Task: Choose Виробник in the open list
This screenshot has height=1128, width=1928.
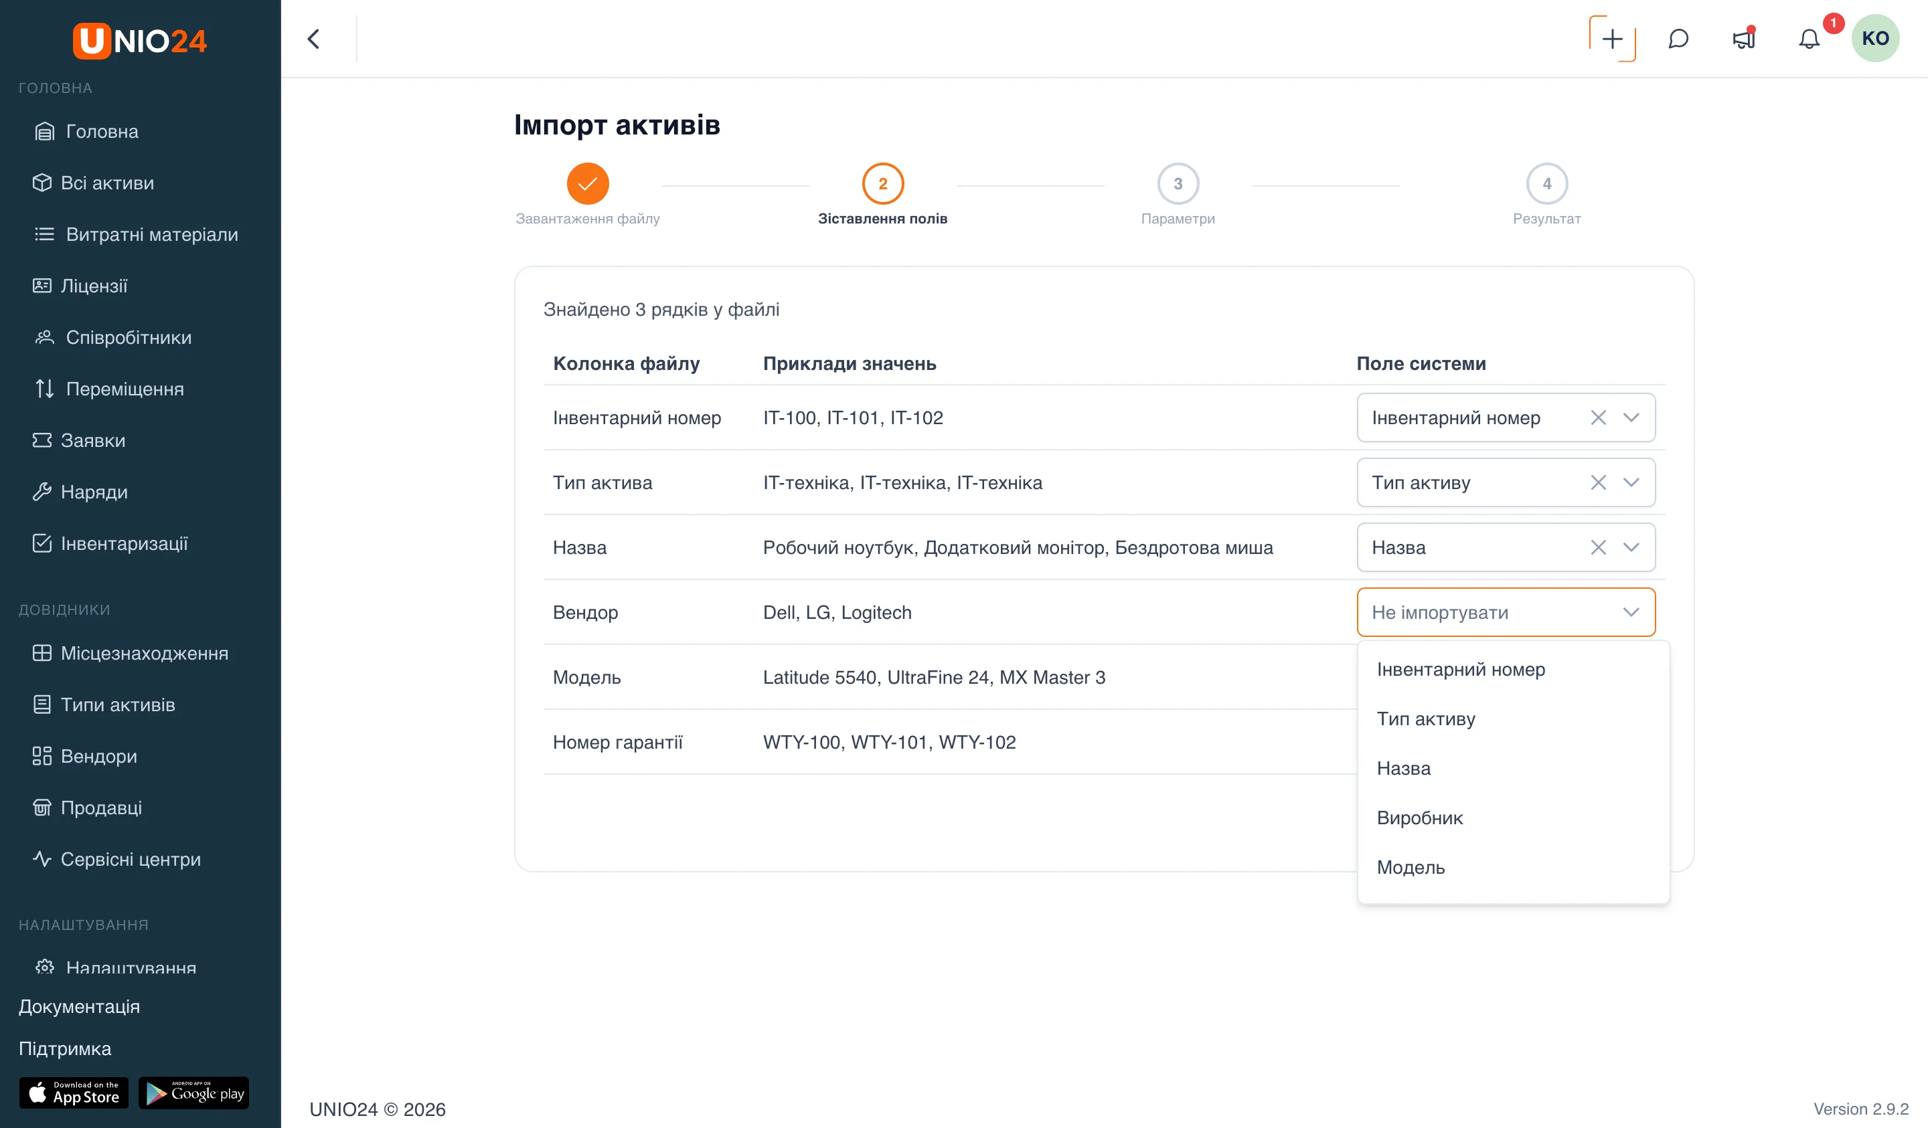Action: pyautogui.click(x=1512, y=818)
